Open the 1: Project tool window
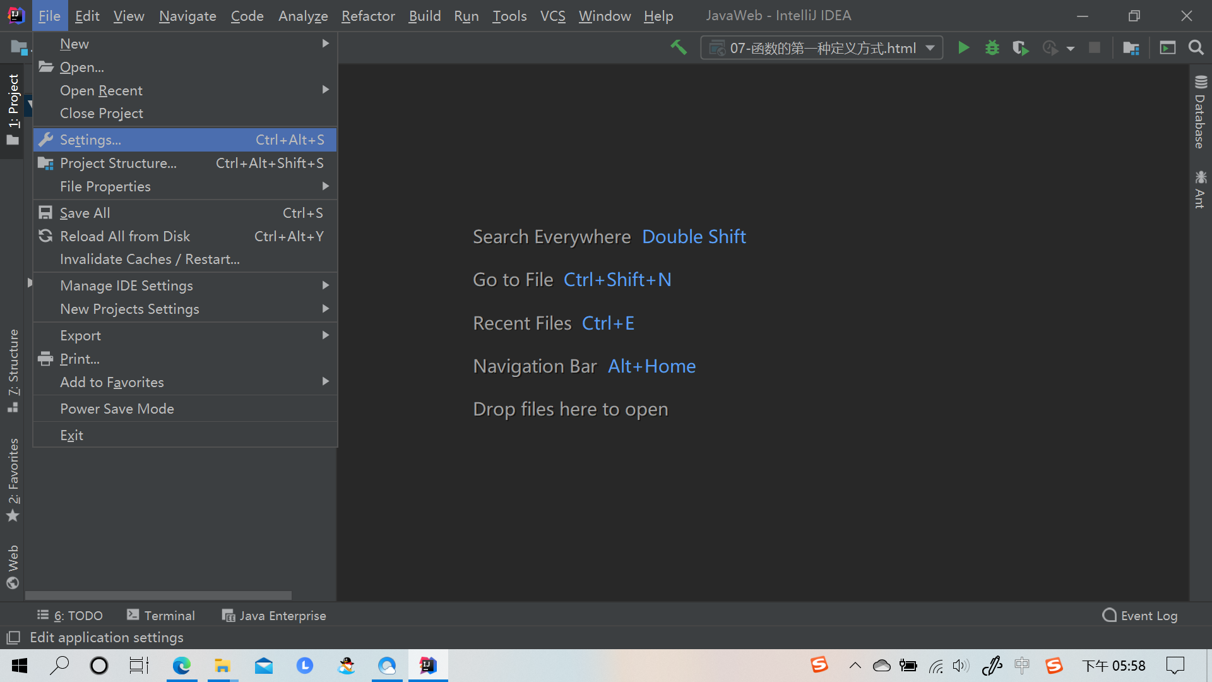Image resolution: width=1212 pixels, height=682 pixels. coord(14,101)
